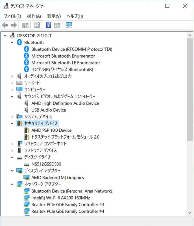Collapse the DESKTOP-2I1LGLT root node
194x226 pixels.
pyautogui.click(x=5, y=36)
